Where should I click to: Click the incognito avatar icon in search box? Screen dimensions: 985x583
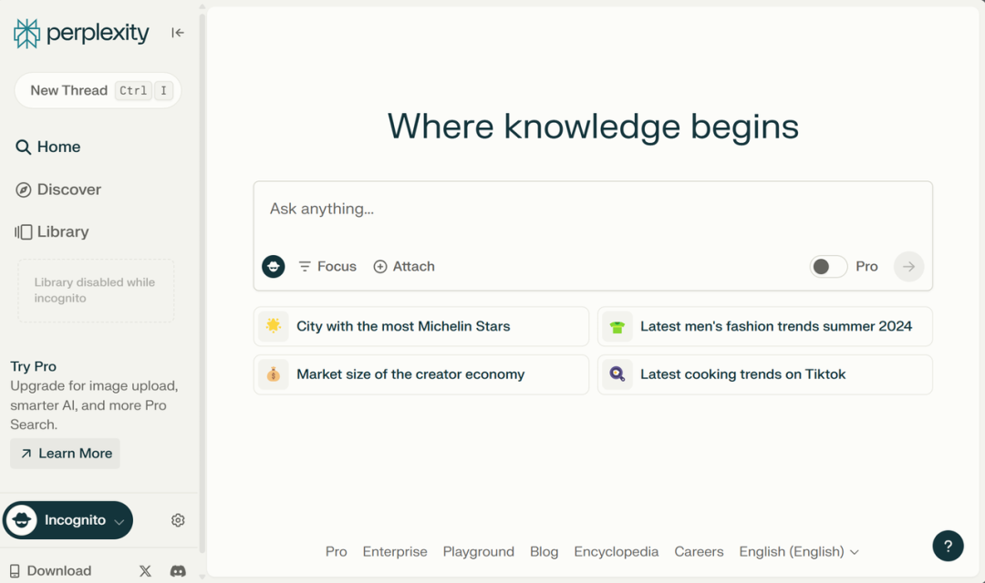274,266
